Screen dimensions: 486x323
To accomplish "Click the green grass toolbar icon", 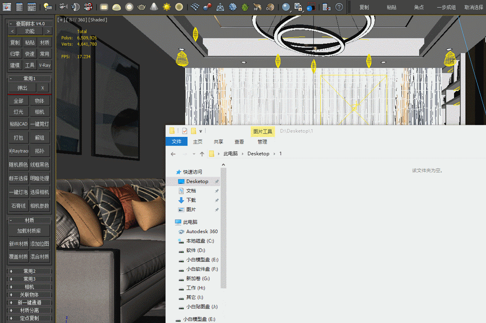I will 245,7.
